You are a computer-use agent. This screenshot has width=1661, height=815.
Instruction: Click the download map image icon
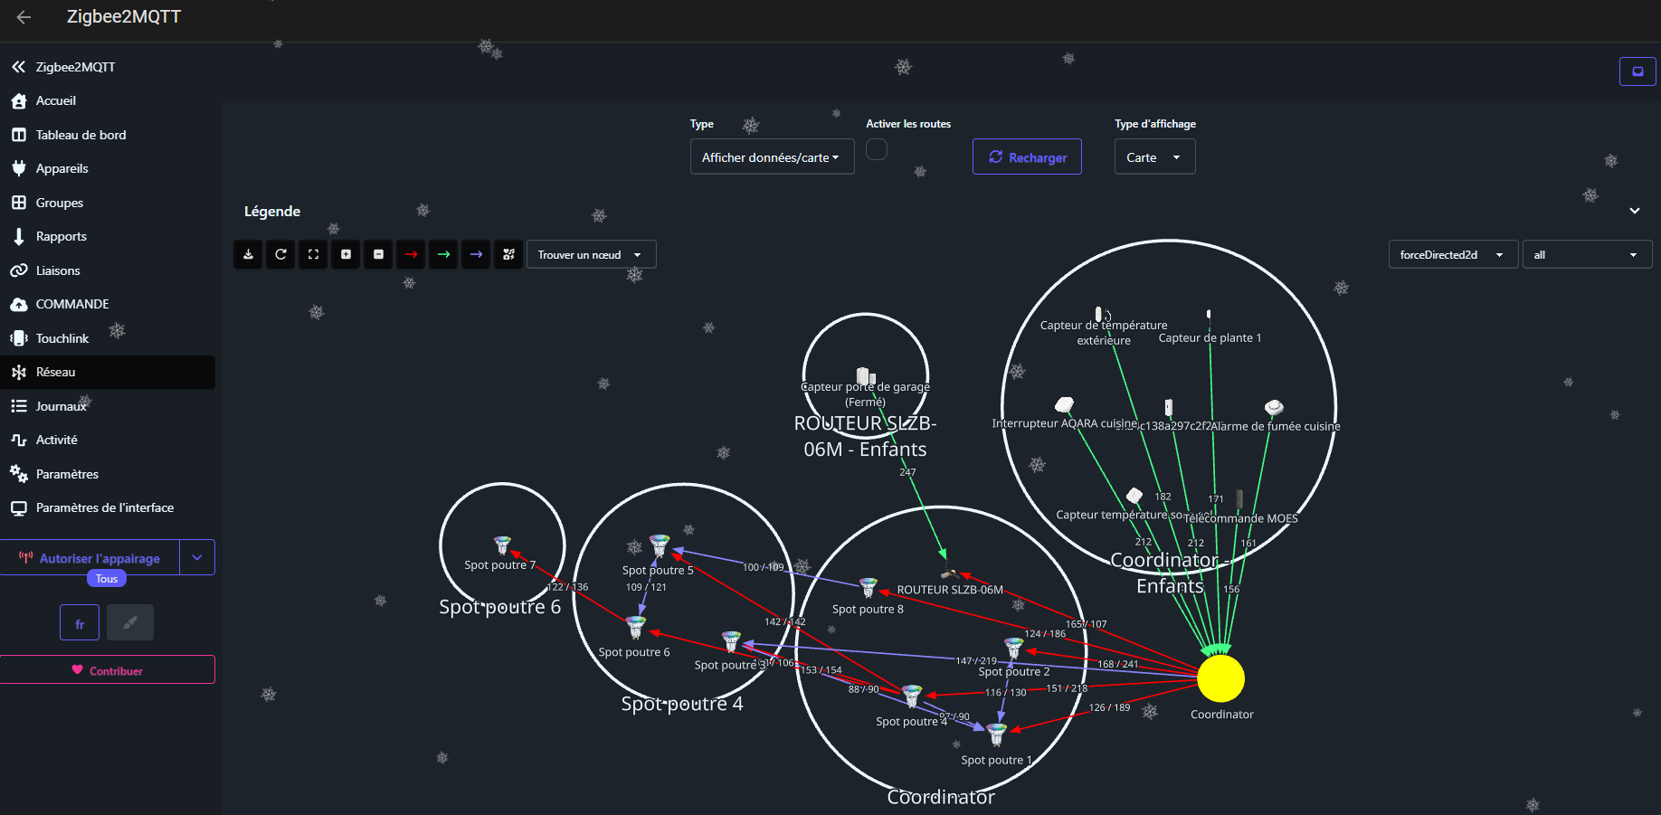tap(248, 255)
